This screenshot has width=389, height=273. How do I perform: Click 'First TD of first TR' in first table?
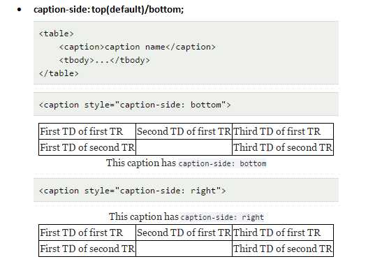click(82, 131)
